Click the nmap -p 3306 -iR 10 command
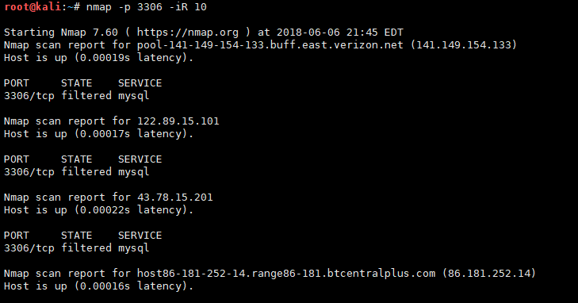The image size is (578, 303). pyautogui.click(x=147, y=7)
